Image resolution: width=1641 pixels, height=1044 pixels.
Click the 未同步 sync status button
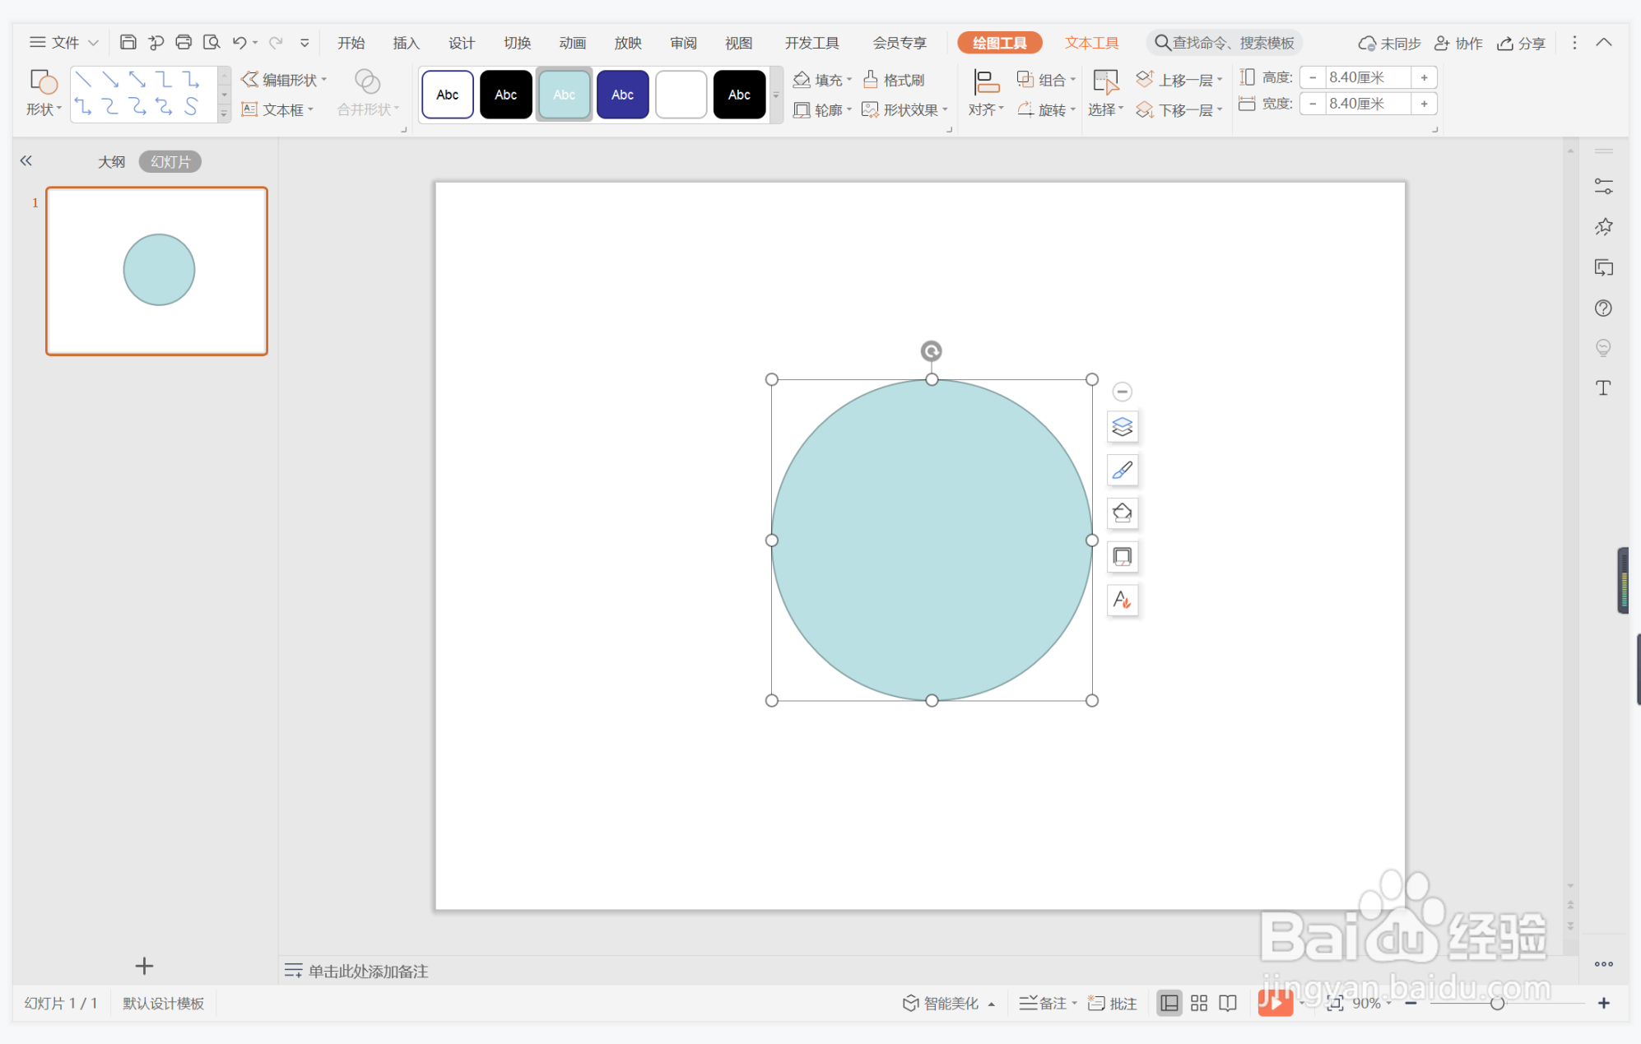[x=1389, y=43]
